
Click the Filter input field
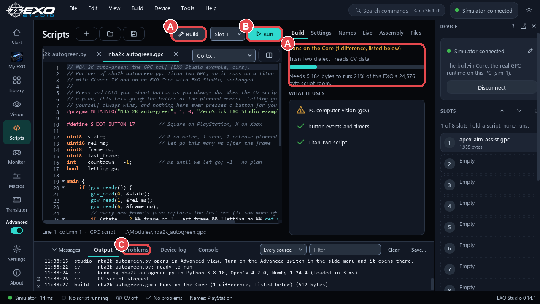tap(345, 250)
